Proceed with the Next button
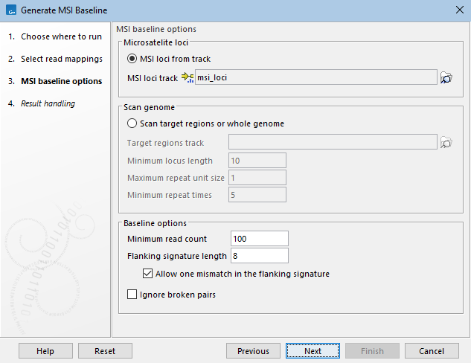The height and width of the screenshot is (363, 471). (313, 350)
